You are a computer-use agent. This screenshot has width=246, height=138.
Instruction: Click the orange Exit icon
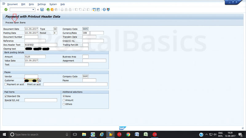52,10
